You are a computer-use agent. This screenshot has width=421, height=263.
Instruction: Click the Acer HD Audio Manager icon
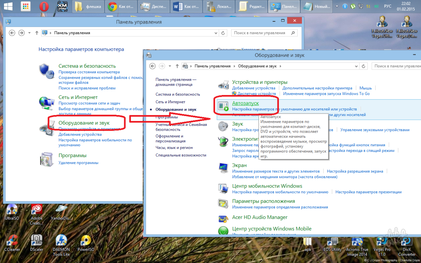click(x=223, y=219)
